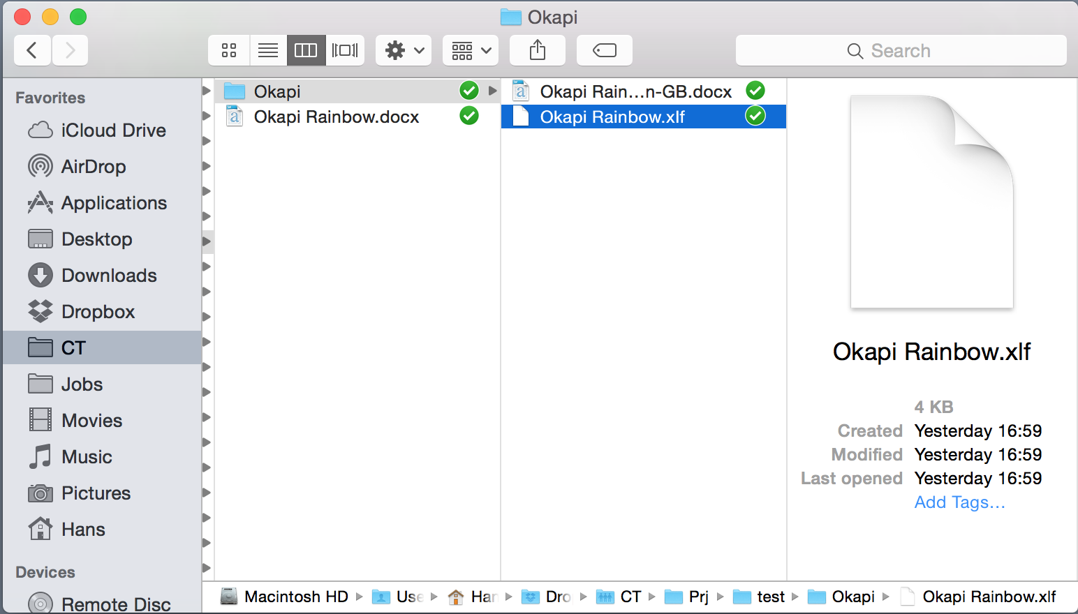Switch to list view
Viewport: 1078px width, 614px height.
268,50
